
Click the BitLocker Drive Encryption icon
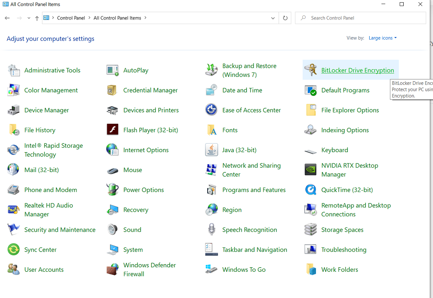pyautogui.click(x=310, y=70)
